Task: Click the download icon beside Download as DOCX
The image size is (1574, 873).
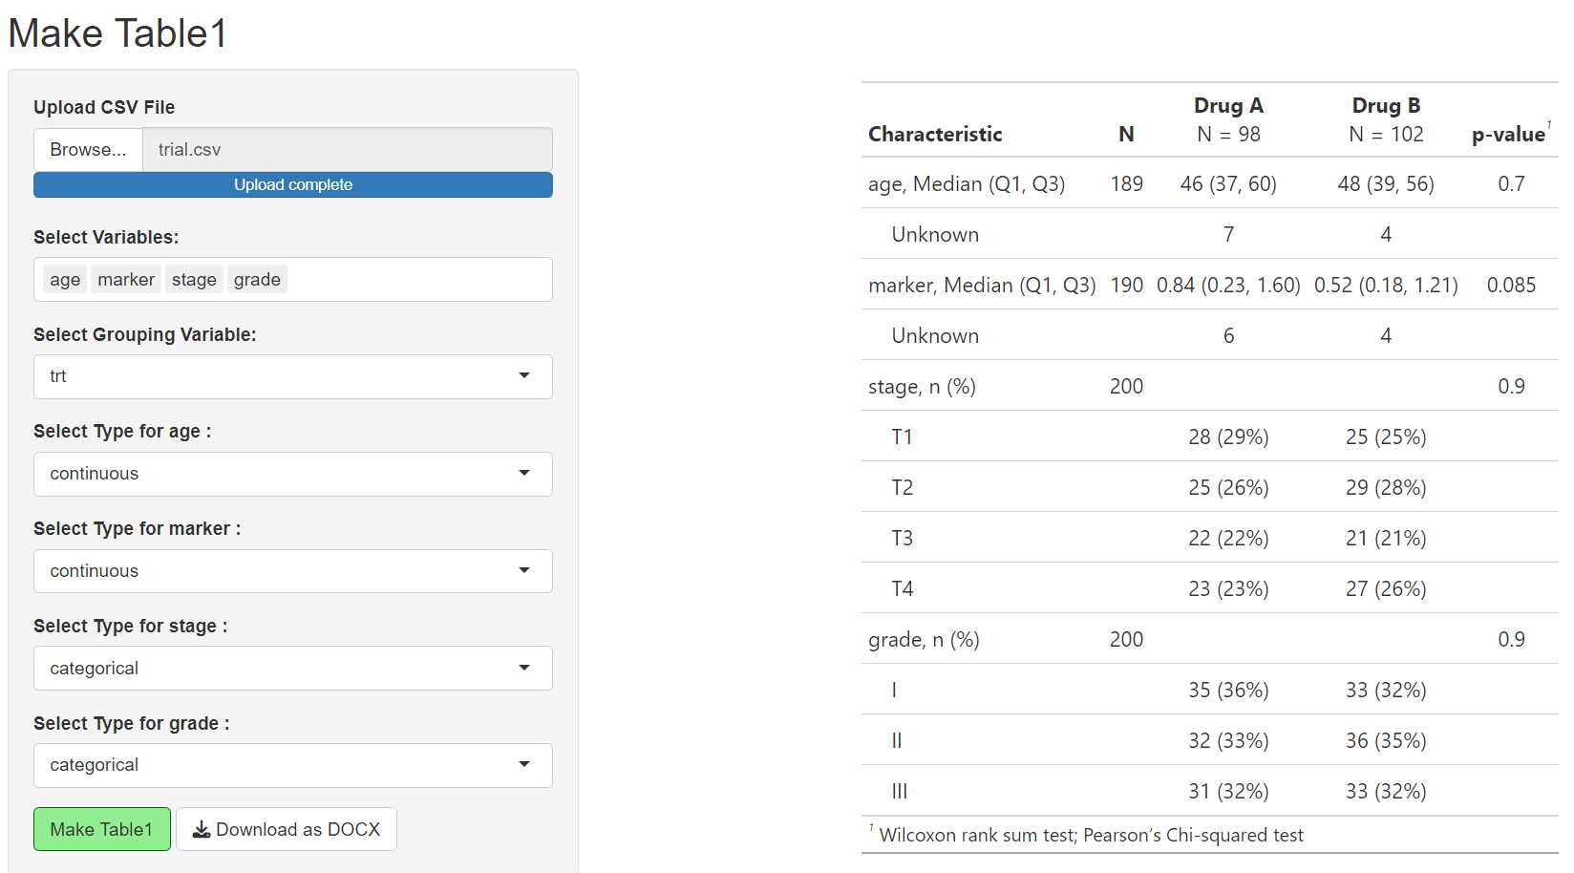Action: pyautogui.click(x=202, y=830)
